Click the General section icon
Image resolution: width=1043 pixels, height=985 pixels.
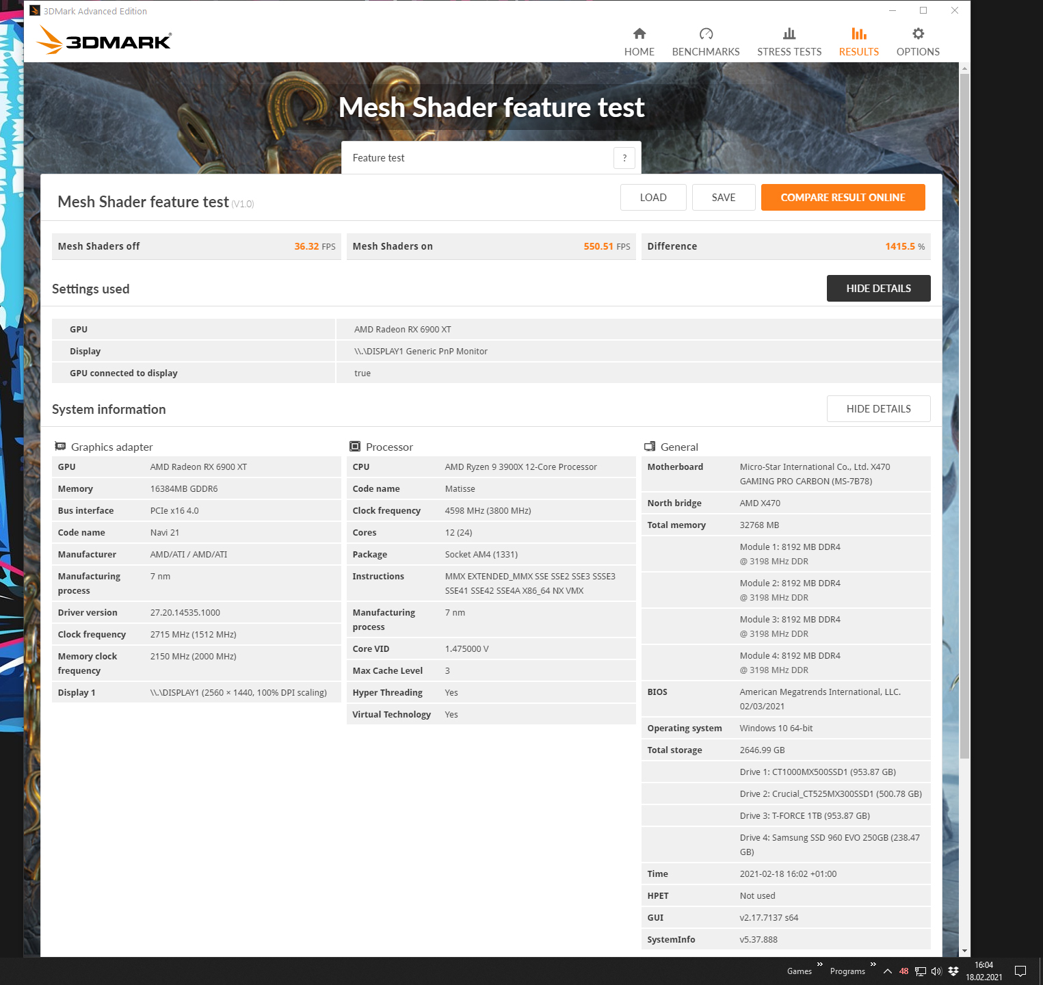click(649, 446)
